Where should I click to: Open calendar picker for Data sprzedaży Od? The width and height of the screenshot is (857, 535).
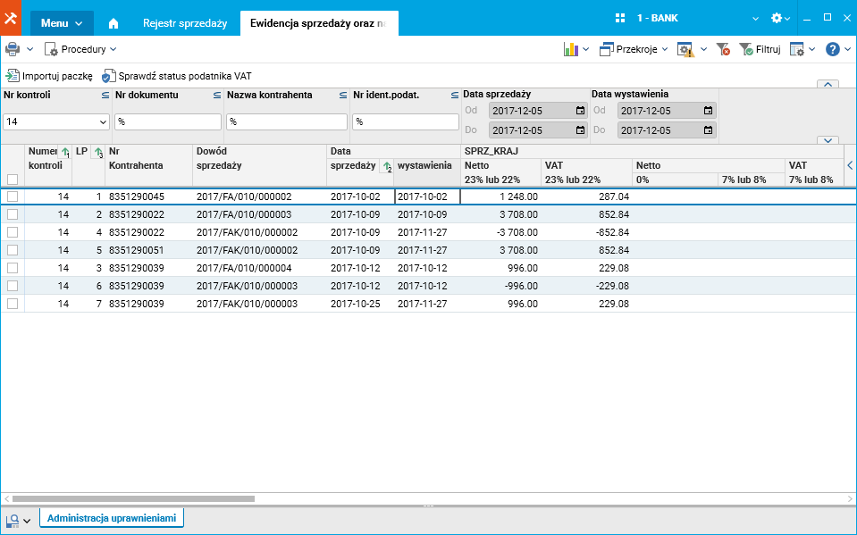pos(580,111)
